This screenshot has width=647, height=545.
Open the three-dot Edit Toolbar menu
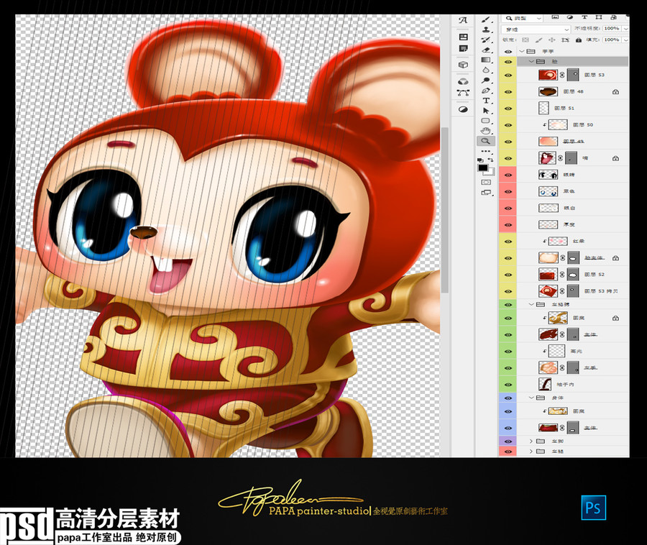tap(486, 152)
